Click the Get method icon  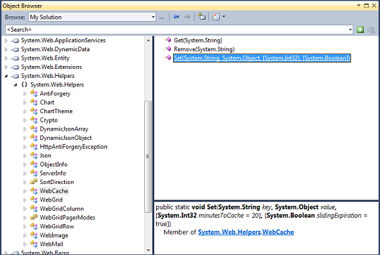tap(167, 40)
